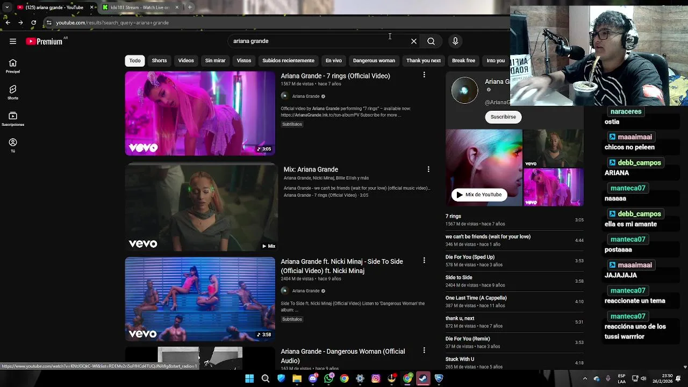
Task: Select the Todo filter chip
Action: 135,61
